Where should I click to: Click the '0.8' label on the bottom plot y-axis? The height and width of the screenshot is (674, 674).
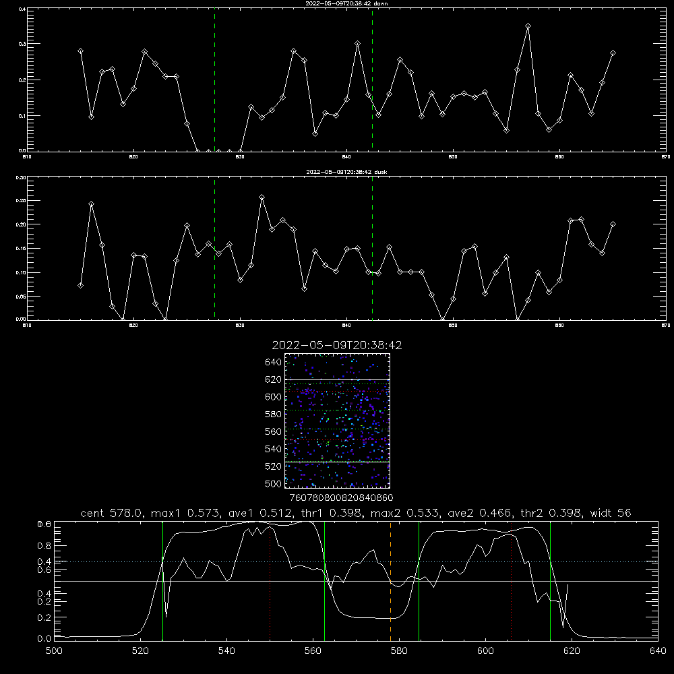44,546
